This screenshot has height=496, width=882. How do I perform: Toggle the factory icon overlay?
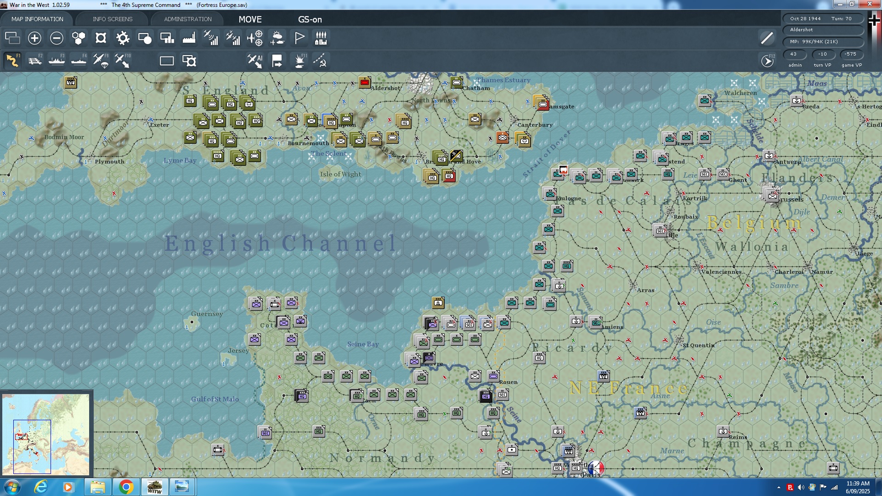click(x=189, y=38)
